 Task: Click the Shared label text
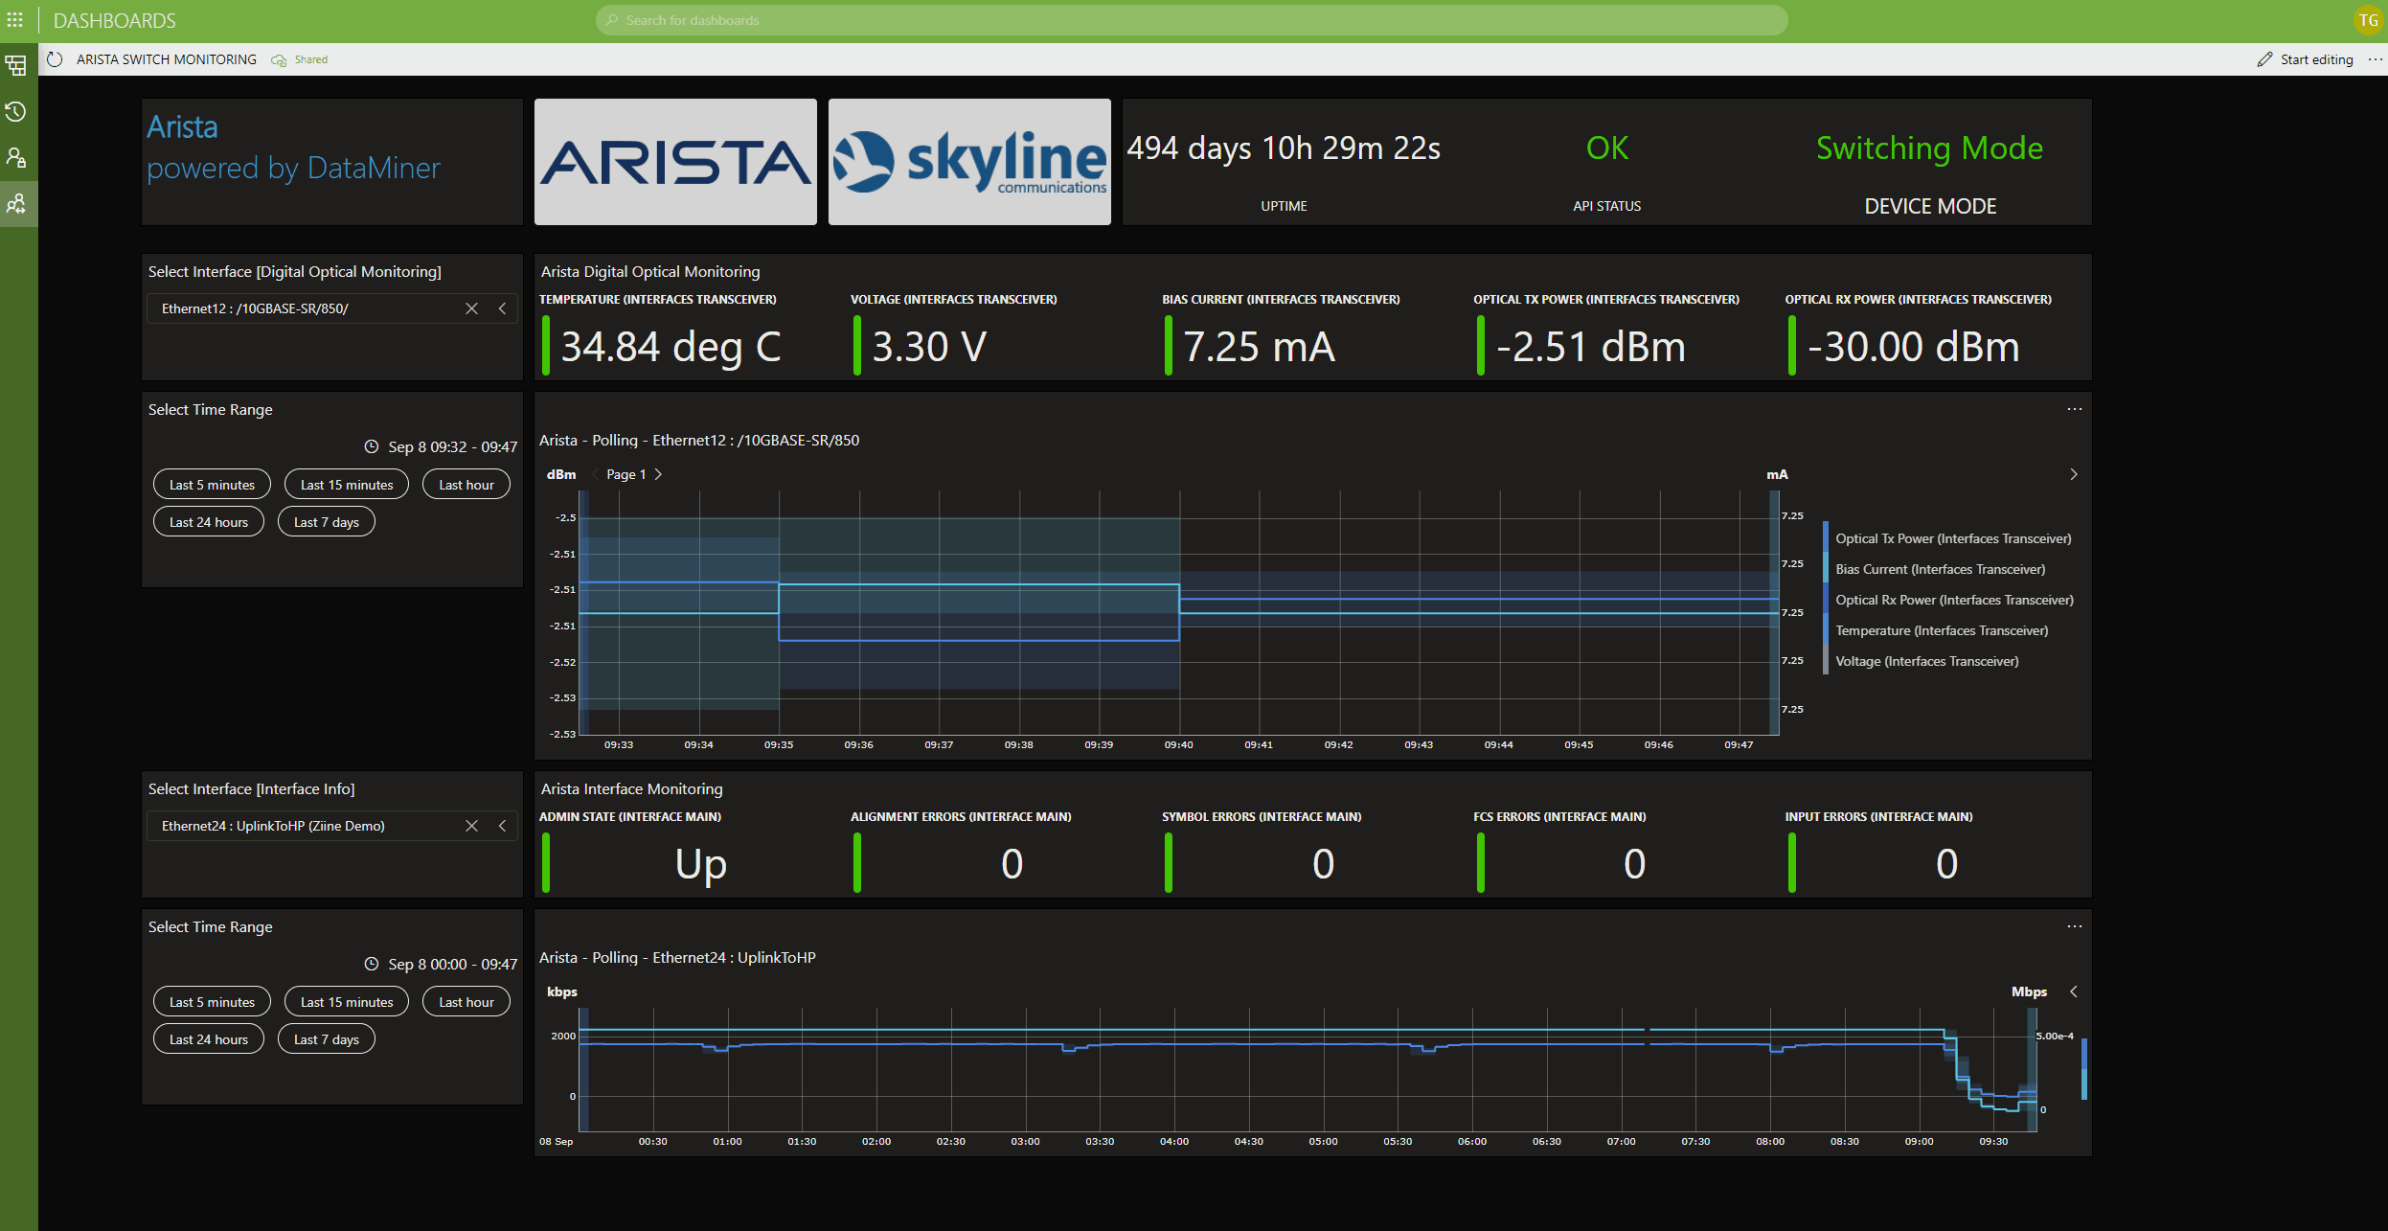[x=311, y=59]
